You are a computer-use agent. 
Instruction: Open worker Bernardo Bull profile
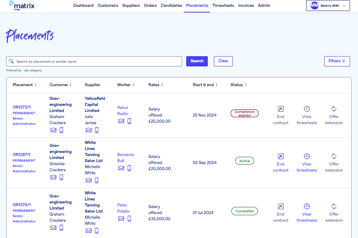tap(126, 158)
